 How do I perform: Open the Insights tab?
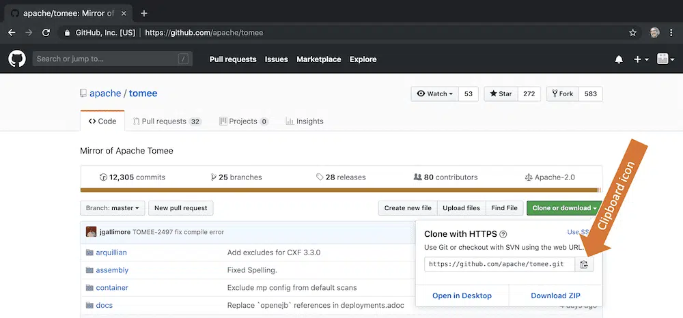305,121
